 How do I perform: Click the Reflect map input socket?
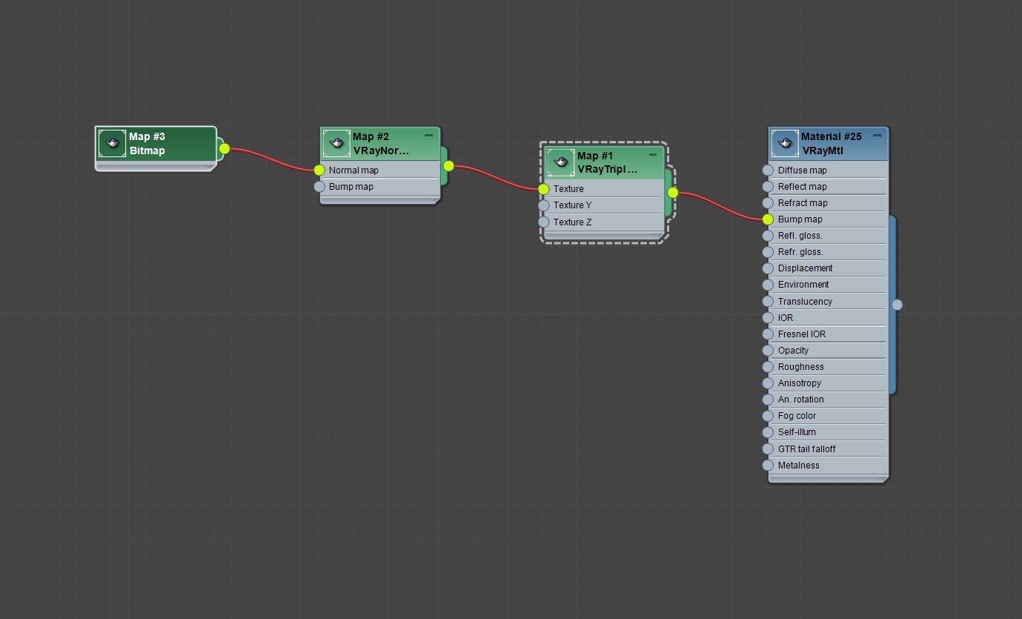pos(768,187)
